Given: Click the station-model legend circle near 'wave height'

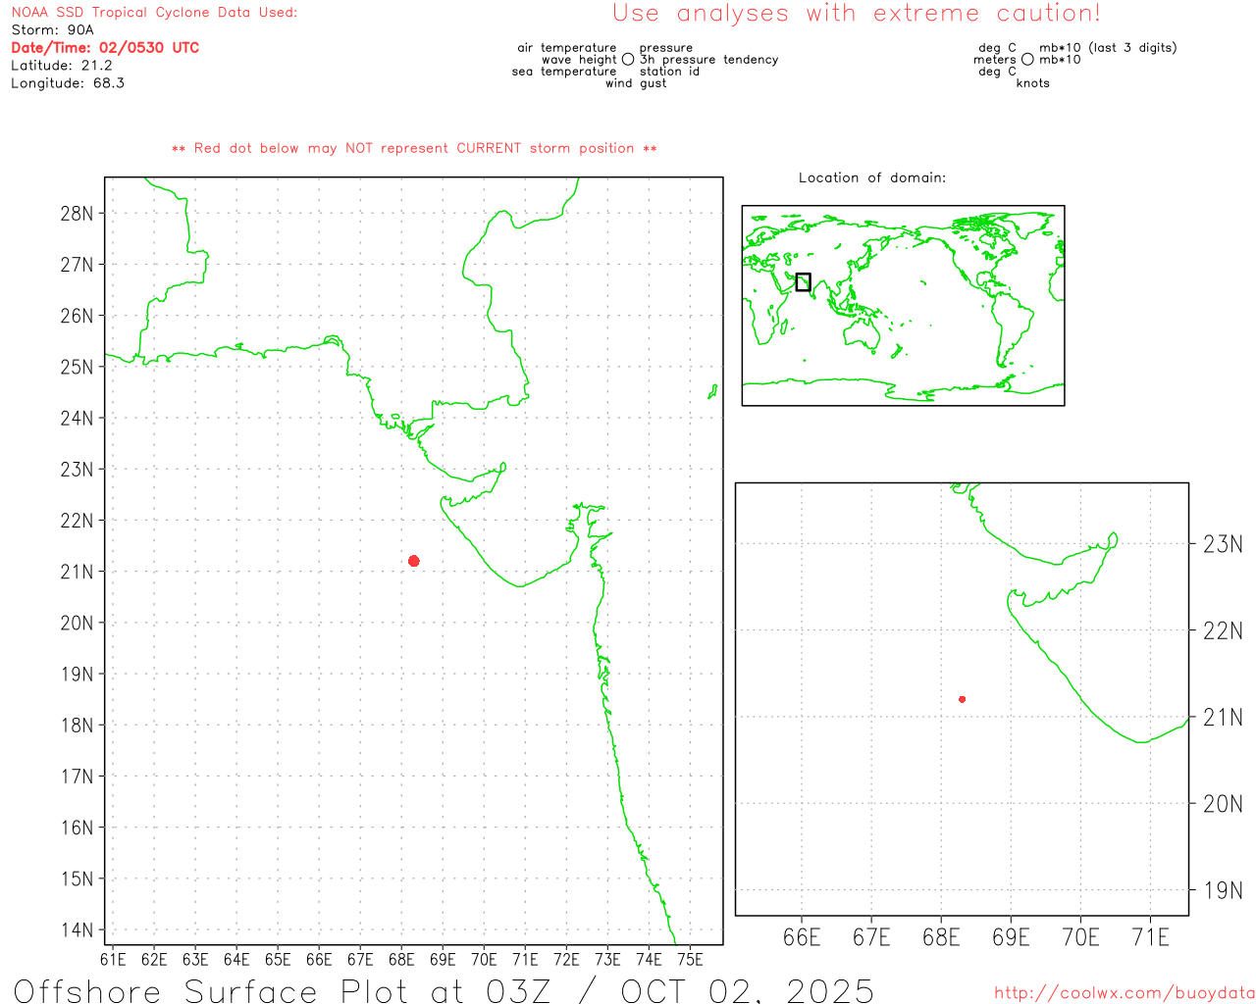Looking at the screenshot, I should (x=628, y=60).
